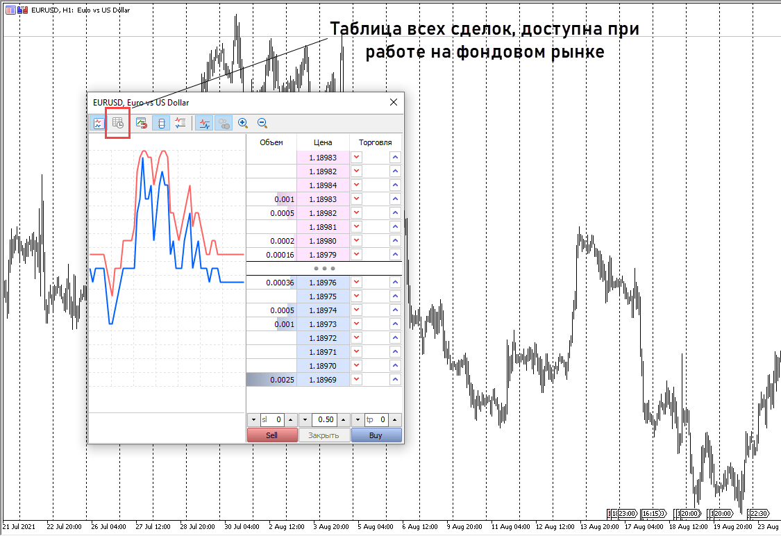The height and width of the screenshot is (536, 781).
Task: Click the magnet chart icon in toolbar
Action: pyautogui.click(x=141, y=123)
